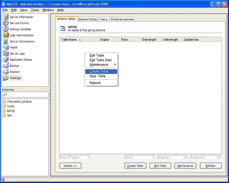Click the Details >> button
This screenshot has width=229, height=183.
[70, 166]
